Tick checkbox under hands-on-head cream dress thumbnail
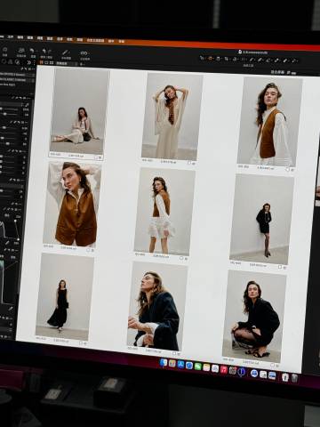The image size is (320, 427). 189,163
